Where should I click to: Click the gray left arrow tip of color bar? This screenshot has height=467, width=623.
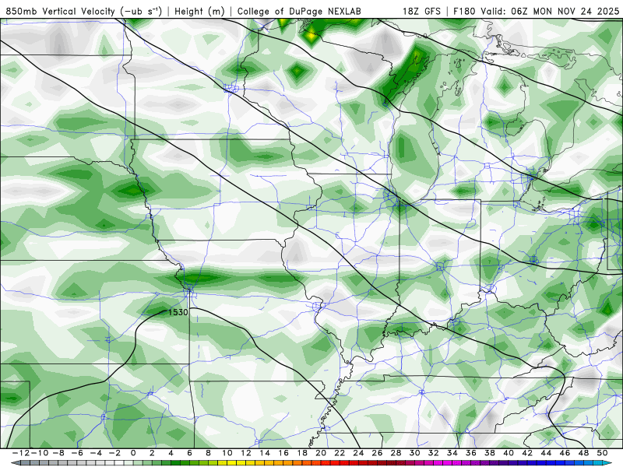click(15, 463)
